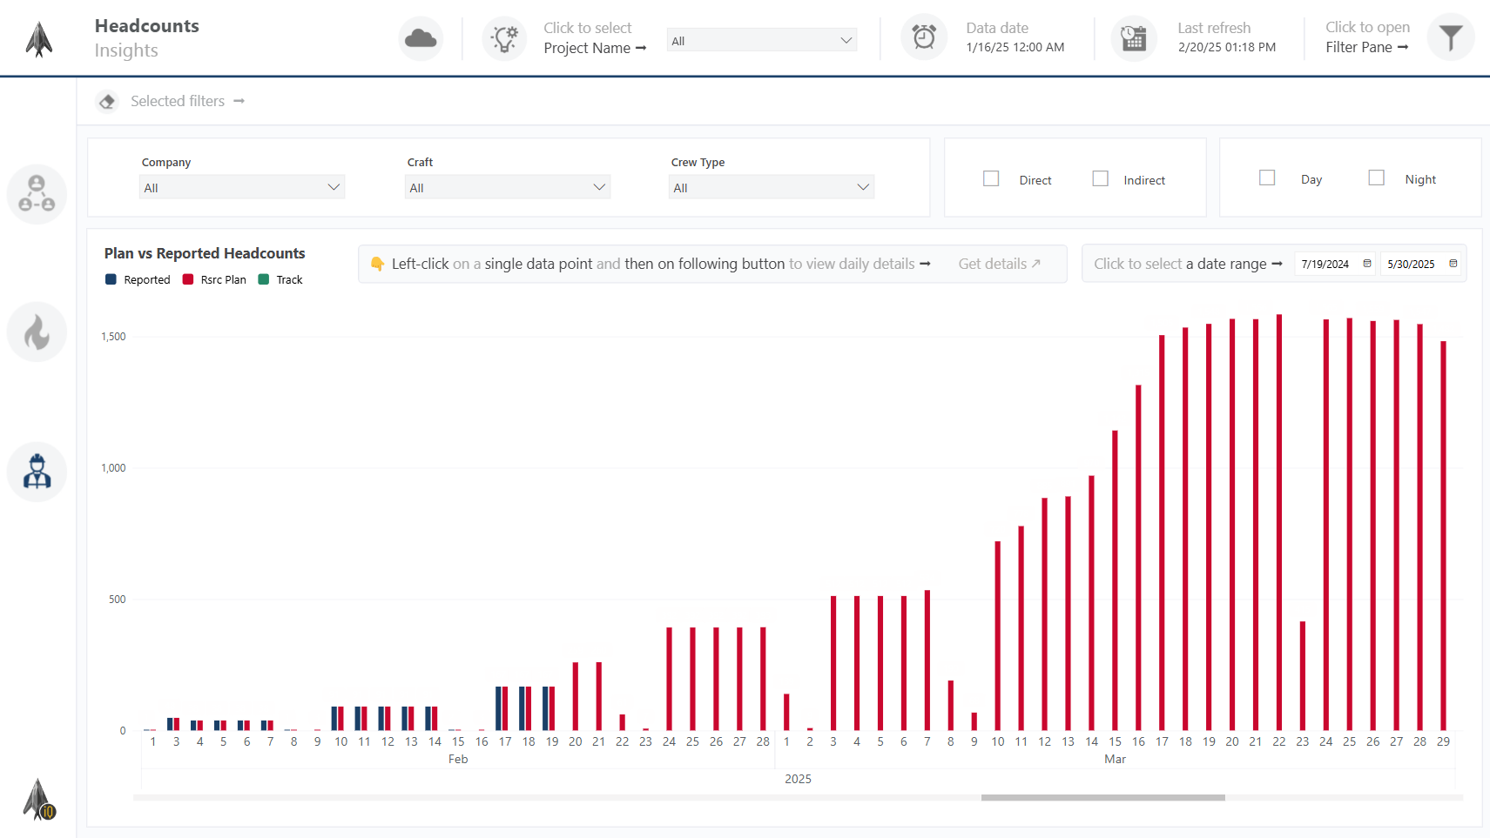Expand the Company dropdown
The height and width of the screenshot is (838, 1490).
[x=242, y=187]
